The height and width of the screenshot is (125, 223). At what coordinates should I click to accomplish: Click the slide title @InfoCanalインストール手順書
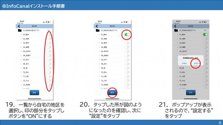pyautogui.click(x=34, y=6)
